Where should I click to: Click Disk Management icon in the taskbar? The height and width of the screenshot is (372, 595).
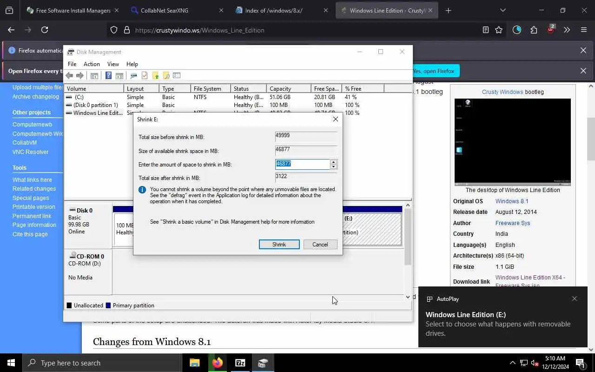click(263, 363)
